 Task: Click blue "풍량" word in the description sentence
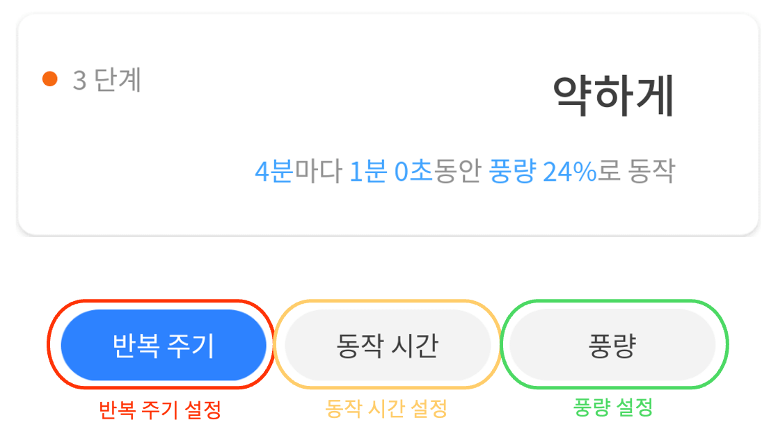coord(513,172)
